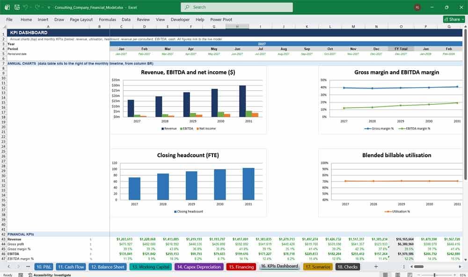Select column H header
Viewport: 468px width, 277px height.
[x=237, y=27]
